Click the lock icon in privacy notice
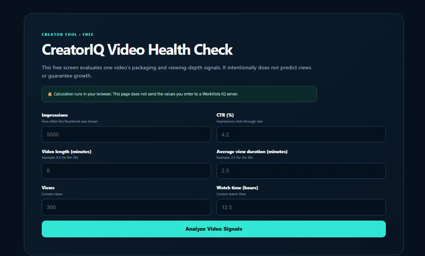 point(50,94)
